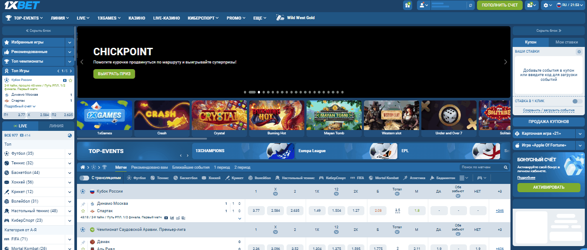Click the home icon in matches breadcrumb
The image size is (587, 250).
coord(83,167)
